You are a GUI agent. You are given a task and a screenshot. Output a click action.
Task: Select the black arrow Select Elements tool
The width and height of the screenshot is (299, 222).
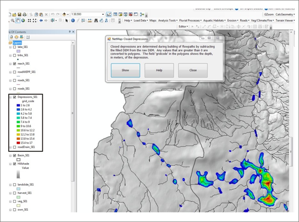67,21
